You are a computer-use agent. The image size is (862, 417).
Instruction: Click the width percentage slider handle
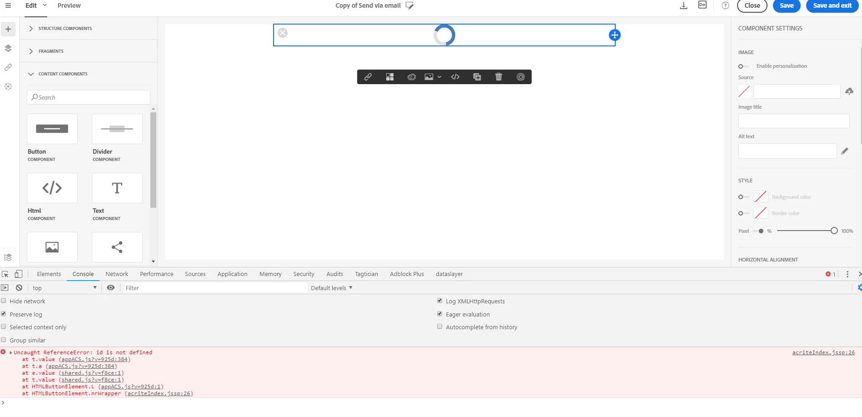coord(834,231)
